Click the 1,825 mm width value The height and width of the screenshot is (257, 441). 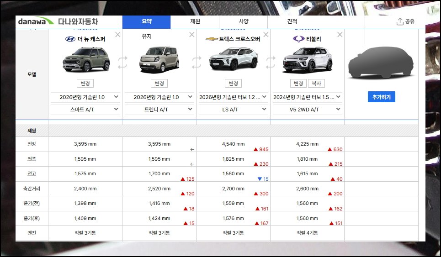tap(233, 159)
